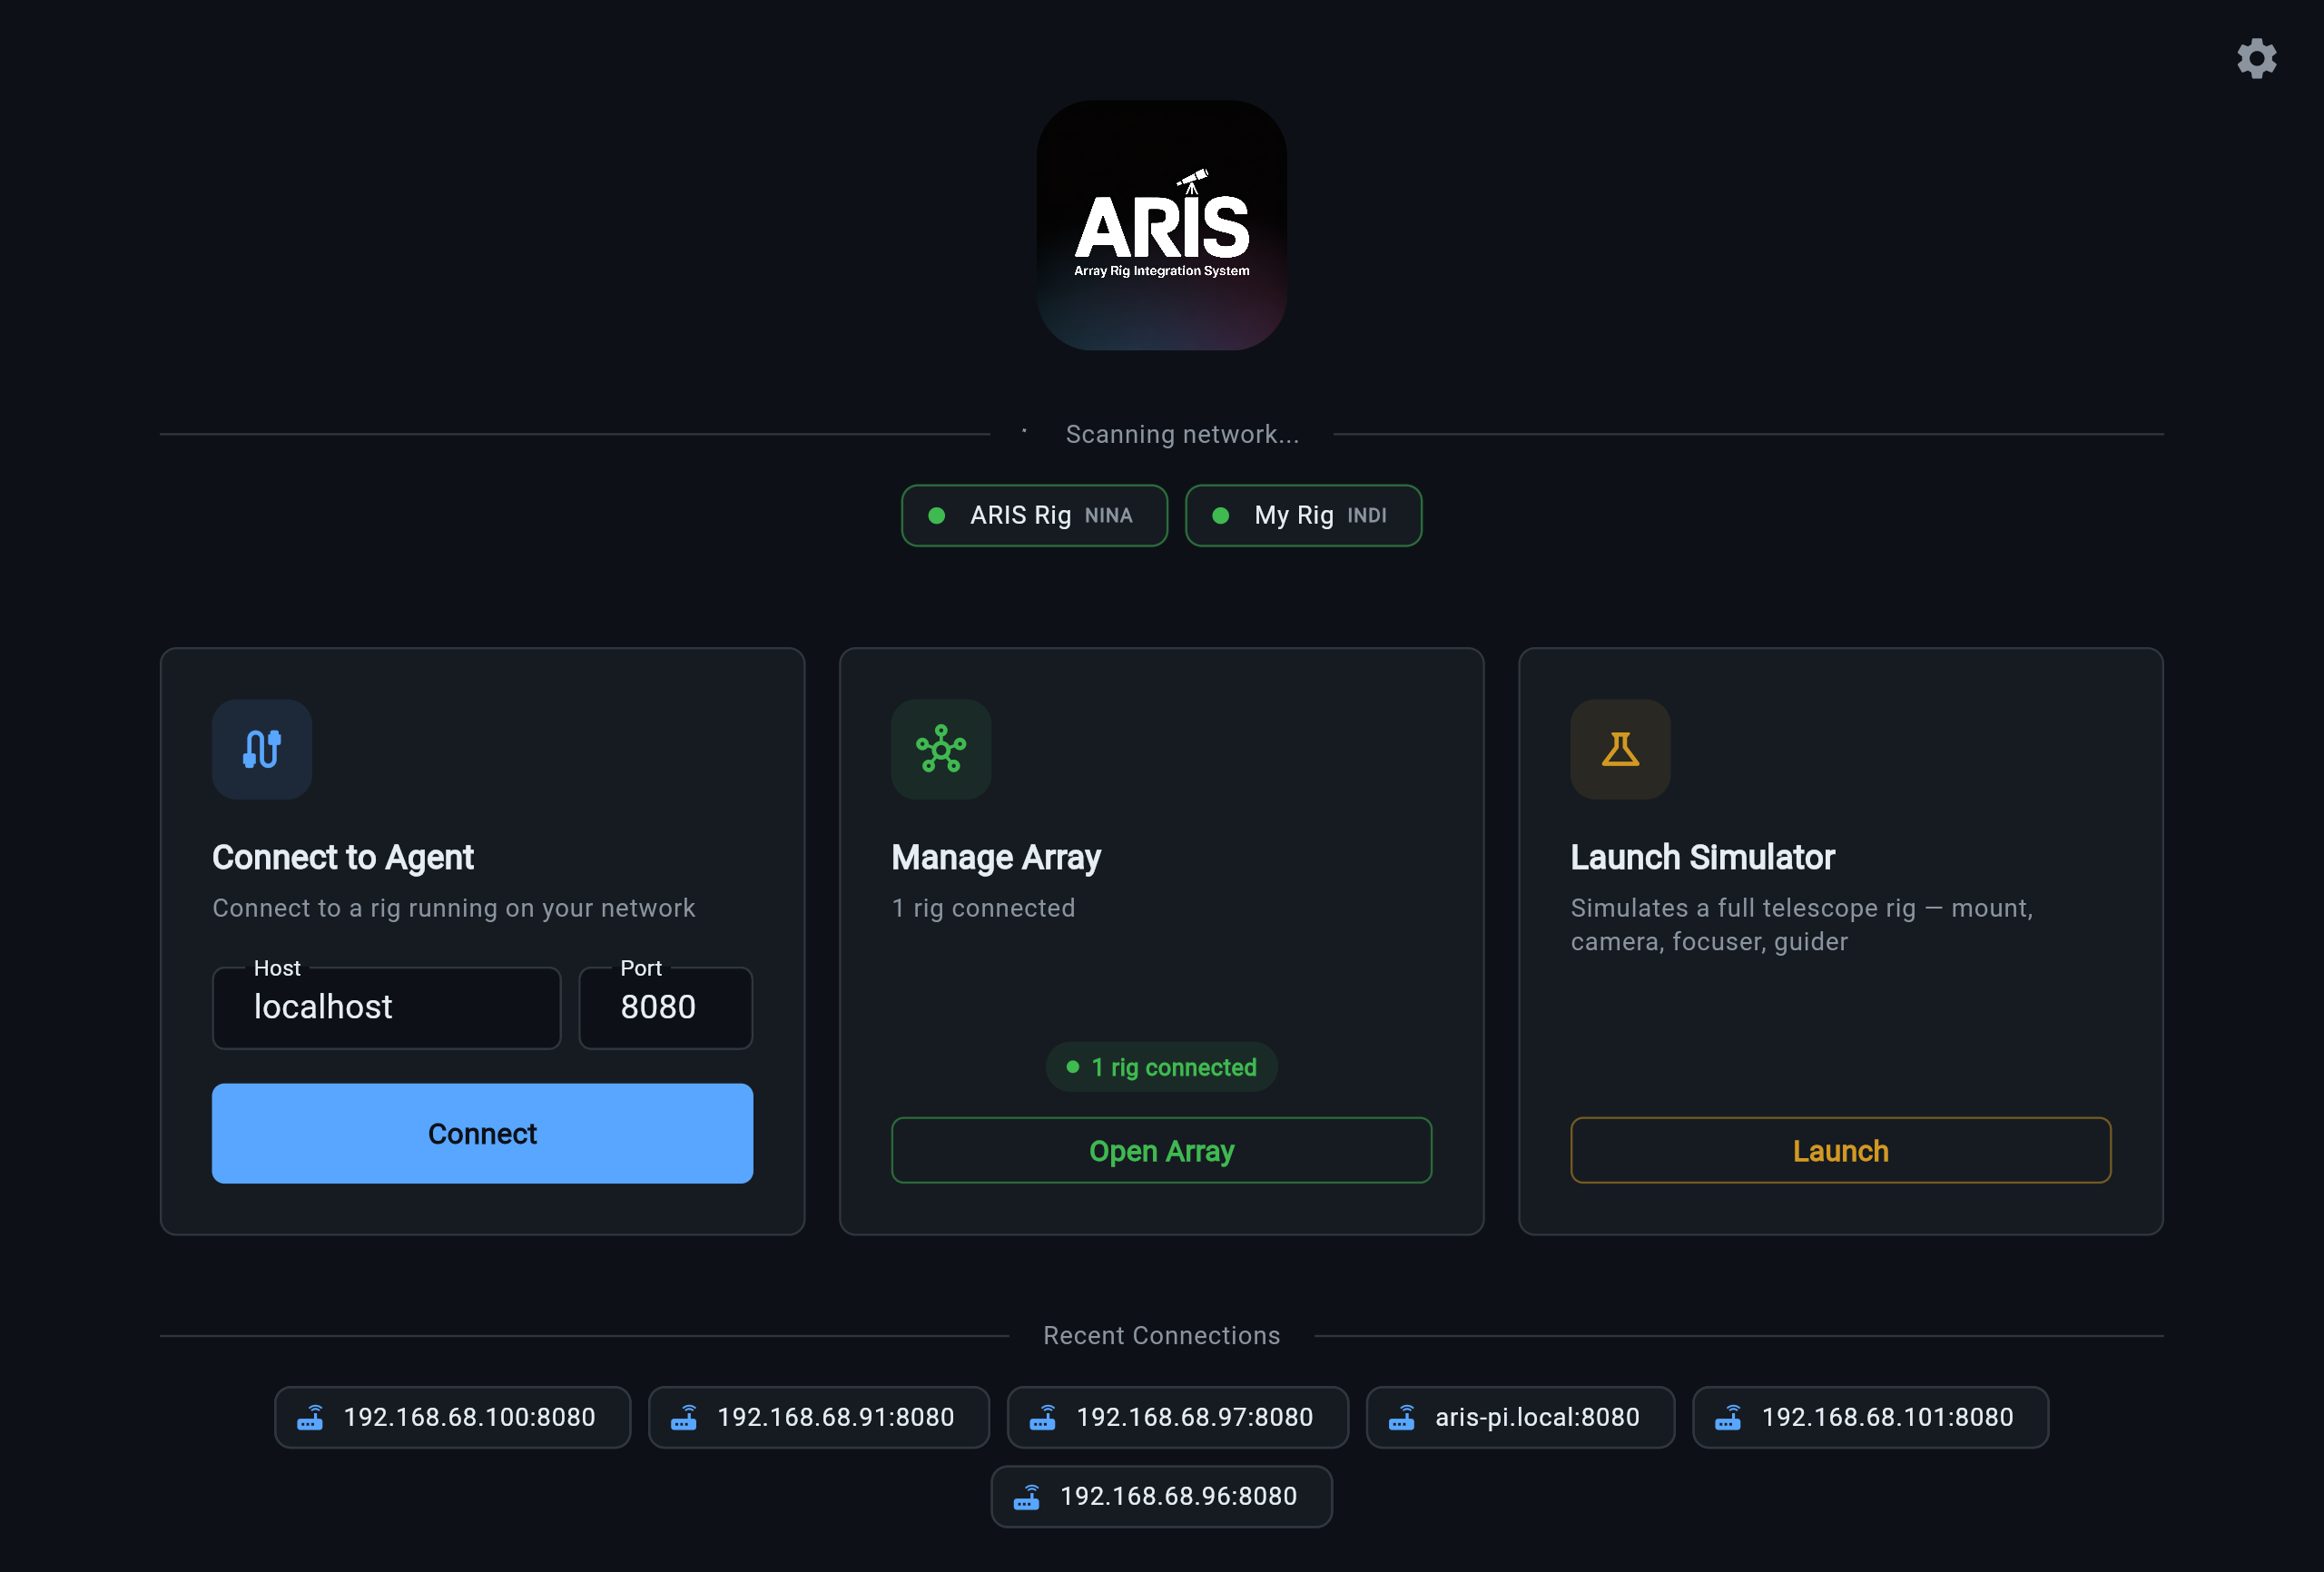Click the blue Connect button
Viewport: 2324px width, 1572px height.
tap(482, 1133)
